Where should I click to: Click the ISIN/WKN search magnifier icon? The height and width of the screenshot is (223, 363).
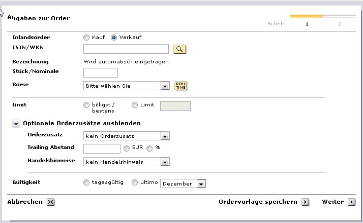point(180,49)
